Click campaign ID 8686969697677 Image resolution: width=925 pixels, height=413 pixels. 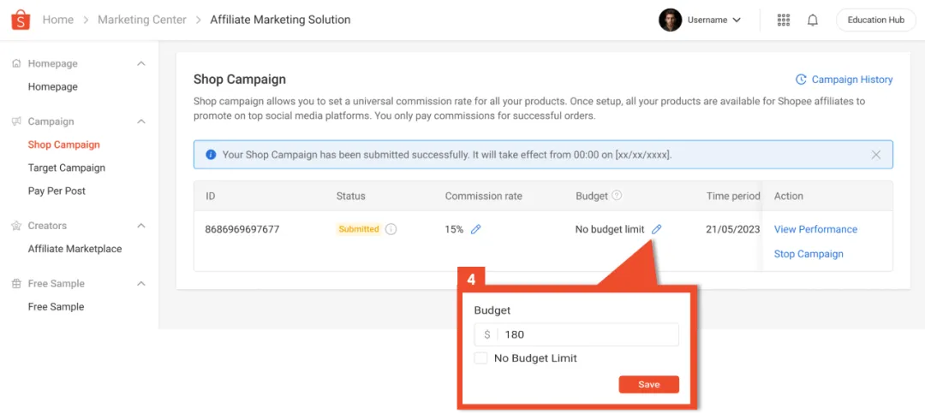(x=242, y=229)
